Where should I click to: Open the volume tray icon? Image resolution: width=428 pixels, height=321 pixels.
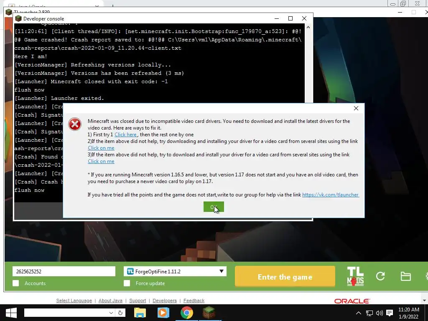click(379, 313)
